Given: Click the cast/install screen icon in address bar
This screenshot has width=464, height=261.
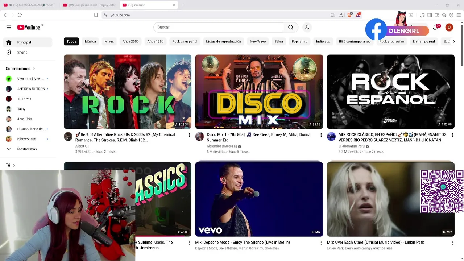Looking at the screenshot, I should pyautogui.click(x=332, y=15).
